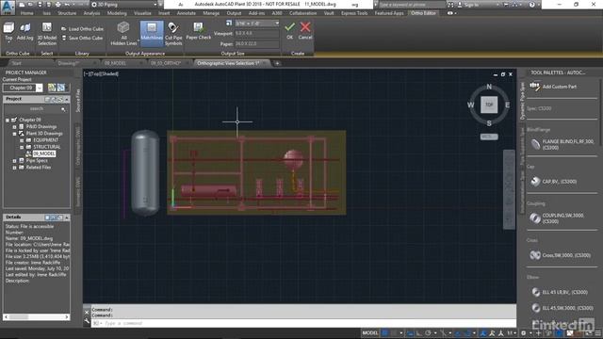Open the Structure ribbon tab
603x339 pixels.
(x=67, y=13)
